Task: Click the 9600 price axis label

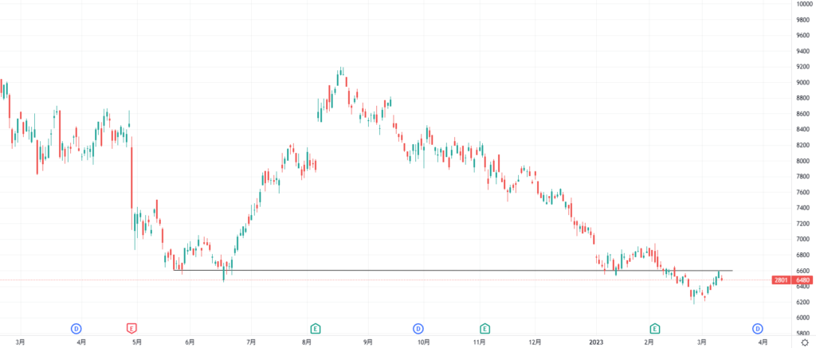Action: (803, 35)
